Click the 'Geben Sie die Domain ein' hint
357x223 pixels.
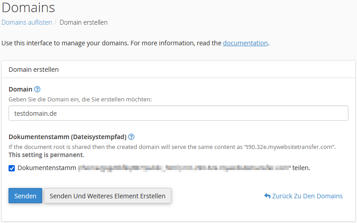click(x=80, y=100)
